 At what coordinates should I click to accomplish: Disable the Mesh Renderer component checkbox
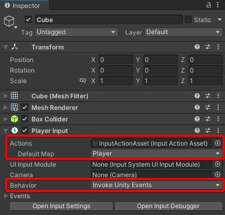point(25,107)
